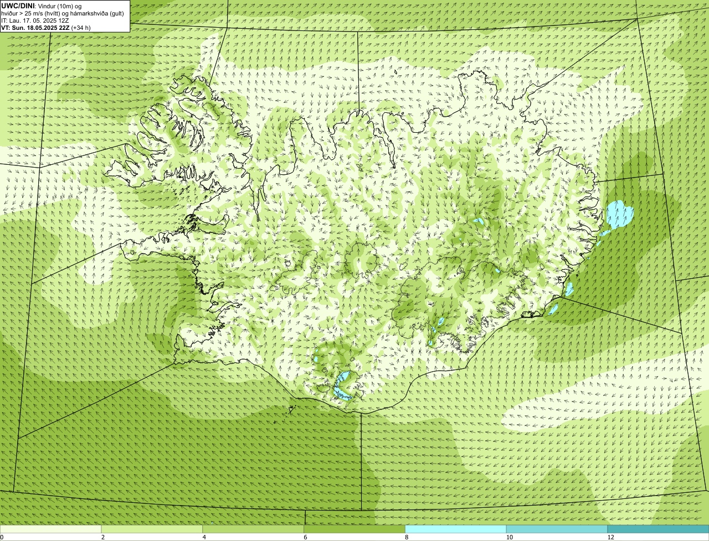The height and width of the screenshot is (541, 709).
Task: Click the '4' label on the color scale
Action: (204, 537)
